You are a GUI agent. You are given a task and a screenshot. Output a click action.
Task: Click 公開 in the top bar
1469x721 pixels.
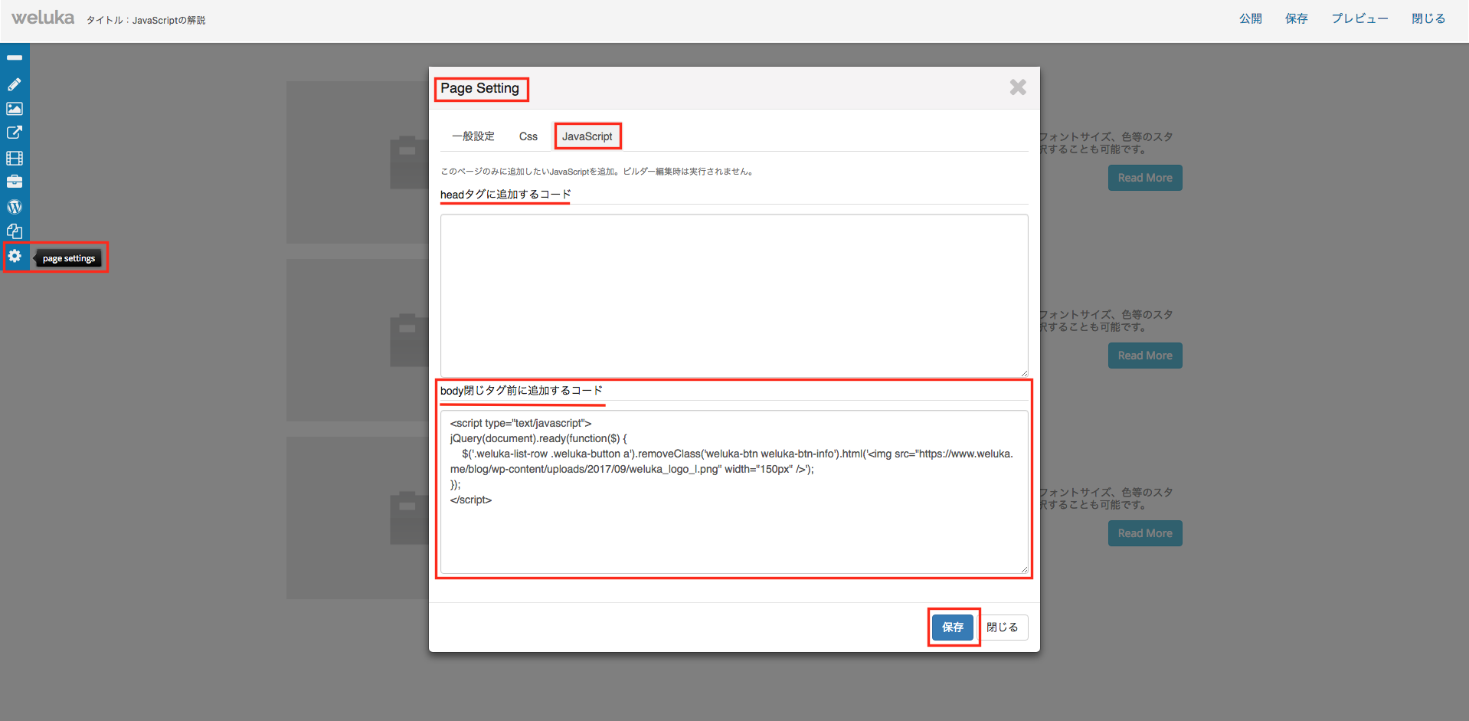pos(1251,18)
